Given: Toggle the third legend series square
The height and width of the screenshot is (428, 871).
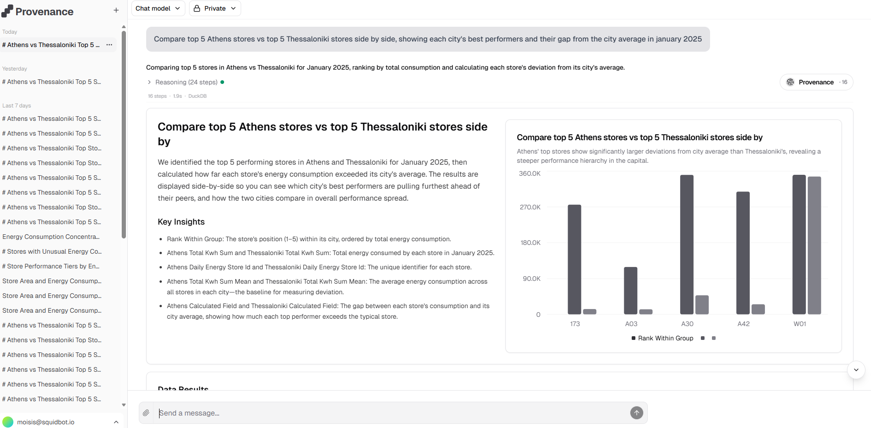Looking at the screenshot, I should [714, 338].
